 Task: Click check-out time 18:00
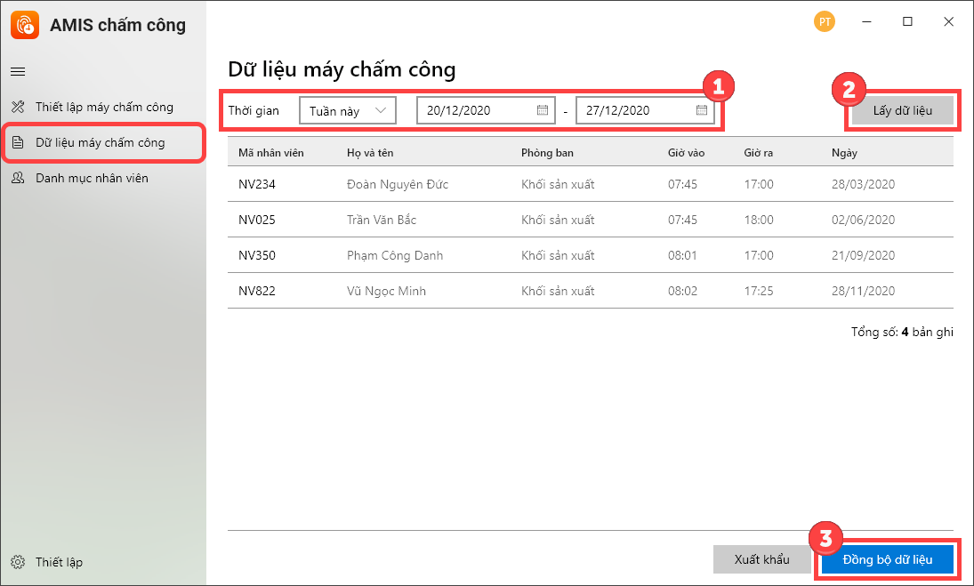pyautogui.click(x=759, y=220)
